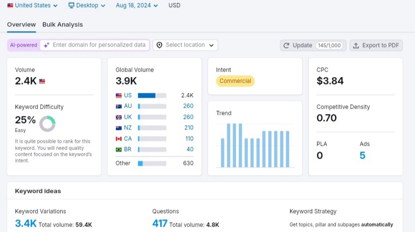Click the Update refresh arrow icon

(x=286, y=45)
